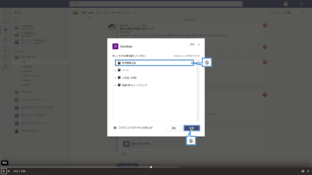312x175 pixels.
Task: Open 50.業務外 channel
Action: point(26,85)
